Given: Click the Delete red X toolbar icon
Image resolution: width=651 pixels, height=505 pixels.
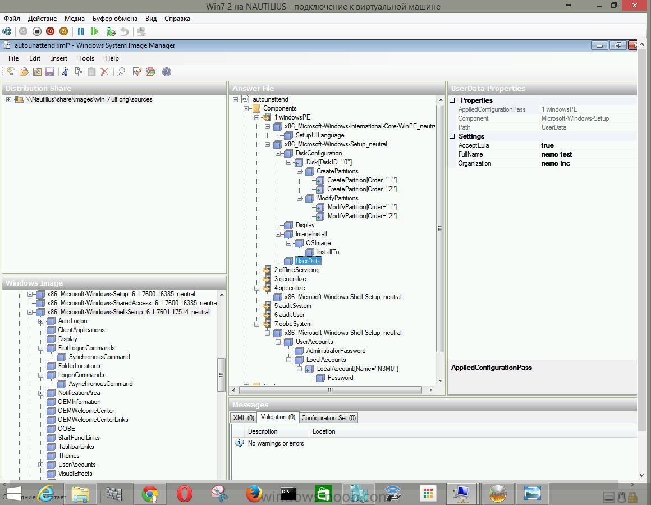Looking at the screenshot, I should (x=104, y=72).
